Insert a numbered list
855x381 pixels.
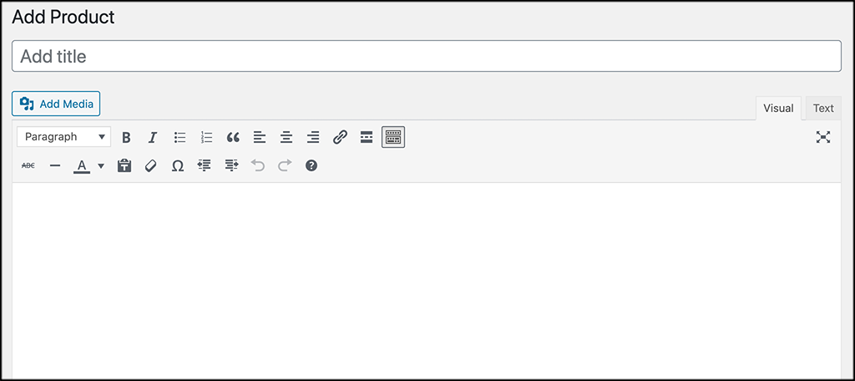point(206,138)
